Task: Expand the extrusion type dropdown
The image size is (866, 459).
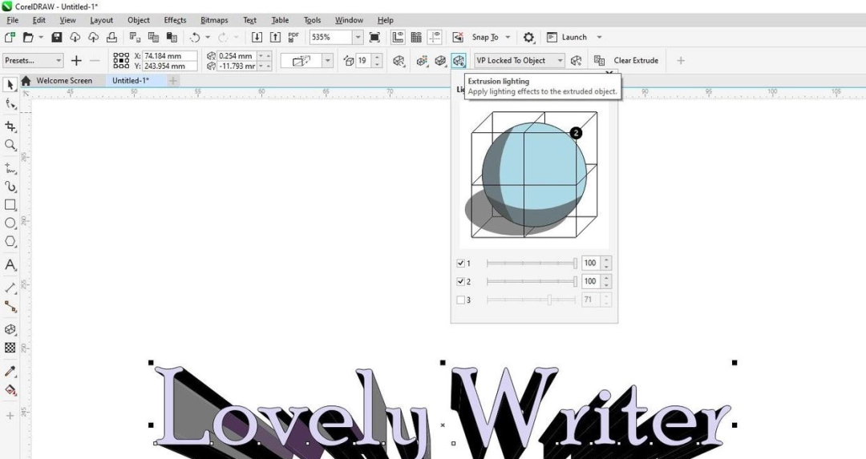Action: coord(327,60)
